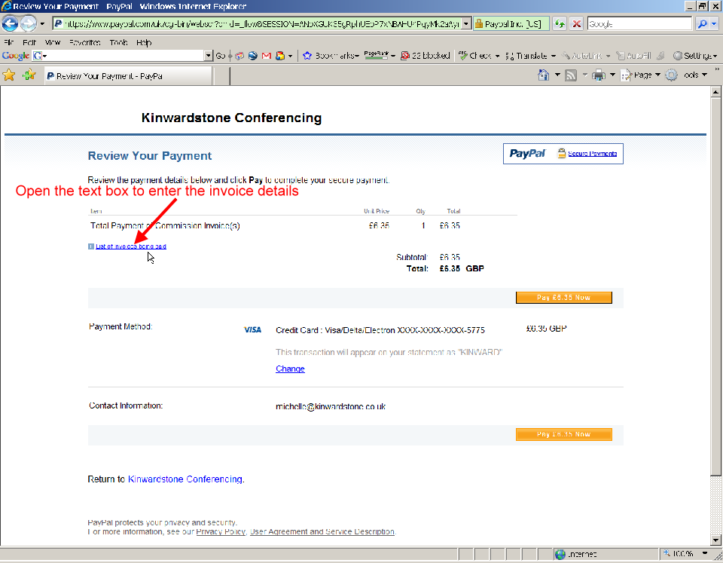
Task: Click the RSS feeds icon
Action: click(571, 75)
